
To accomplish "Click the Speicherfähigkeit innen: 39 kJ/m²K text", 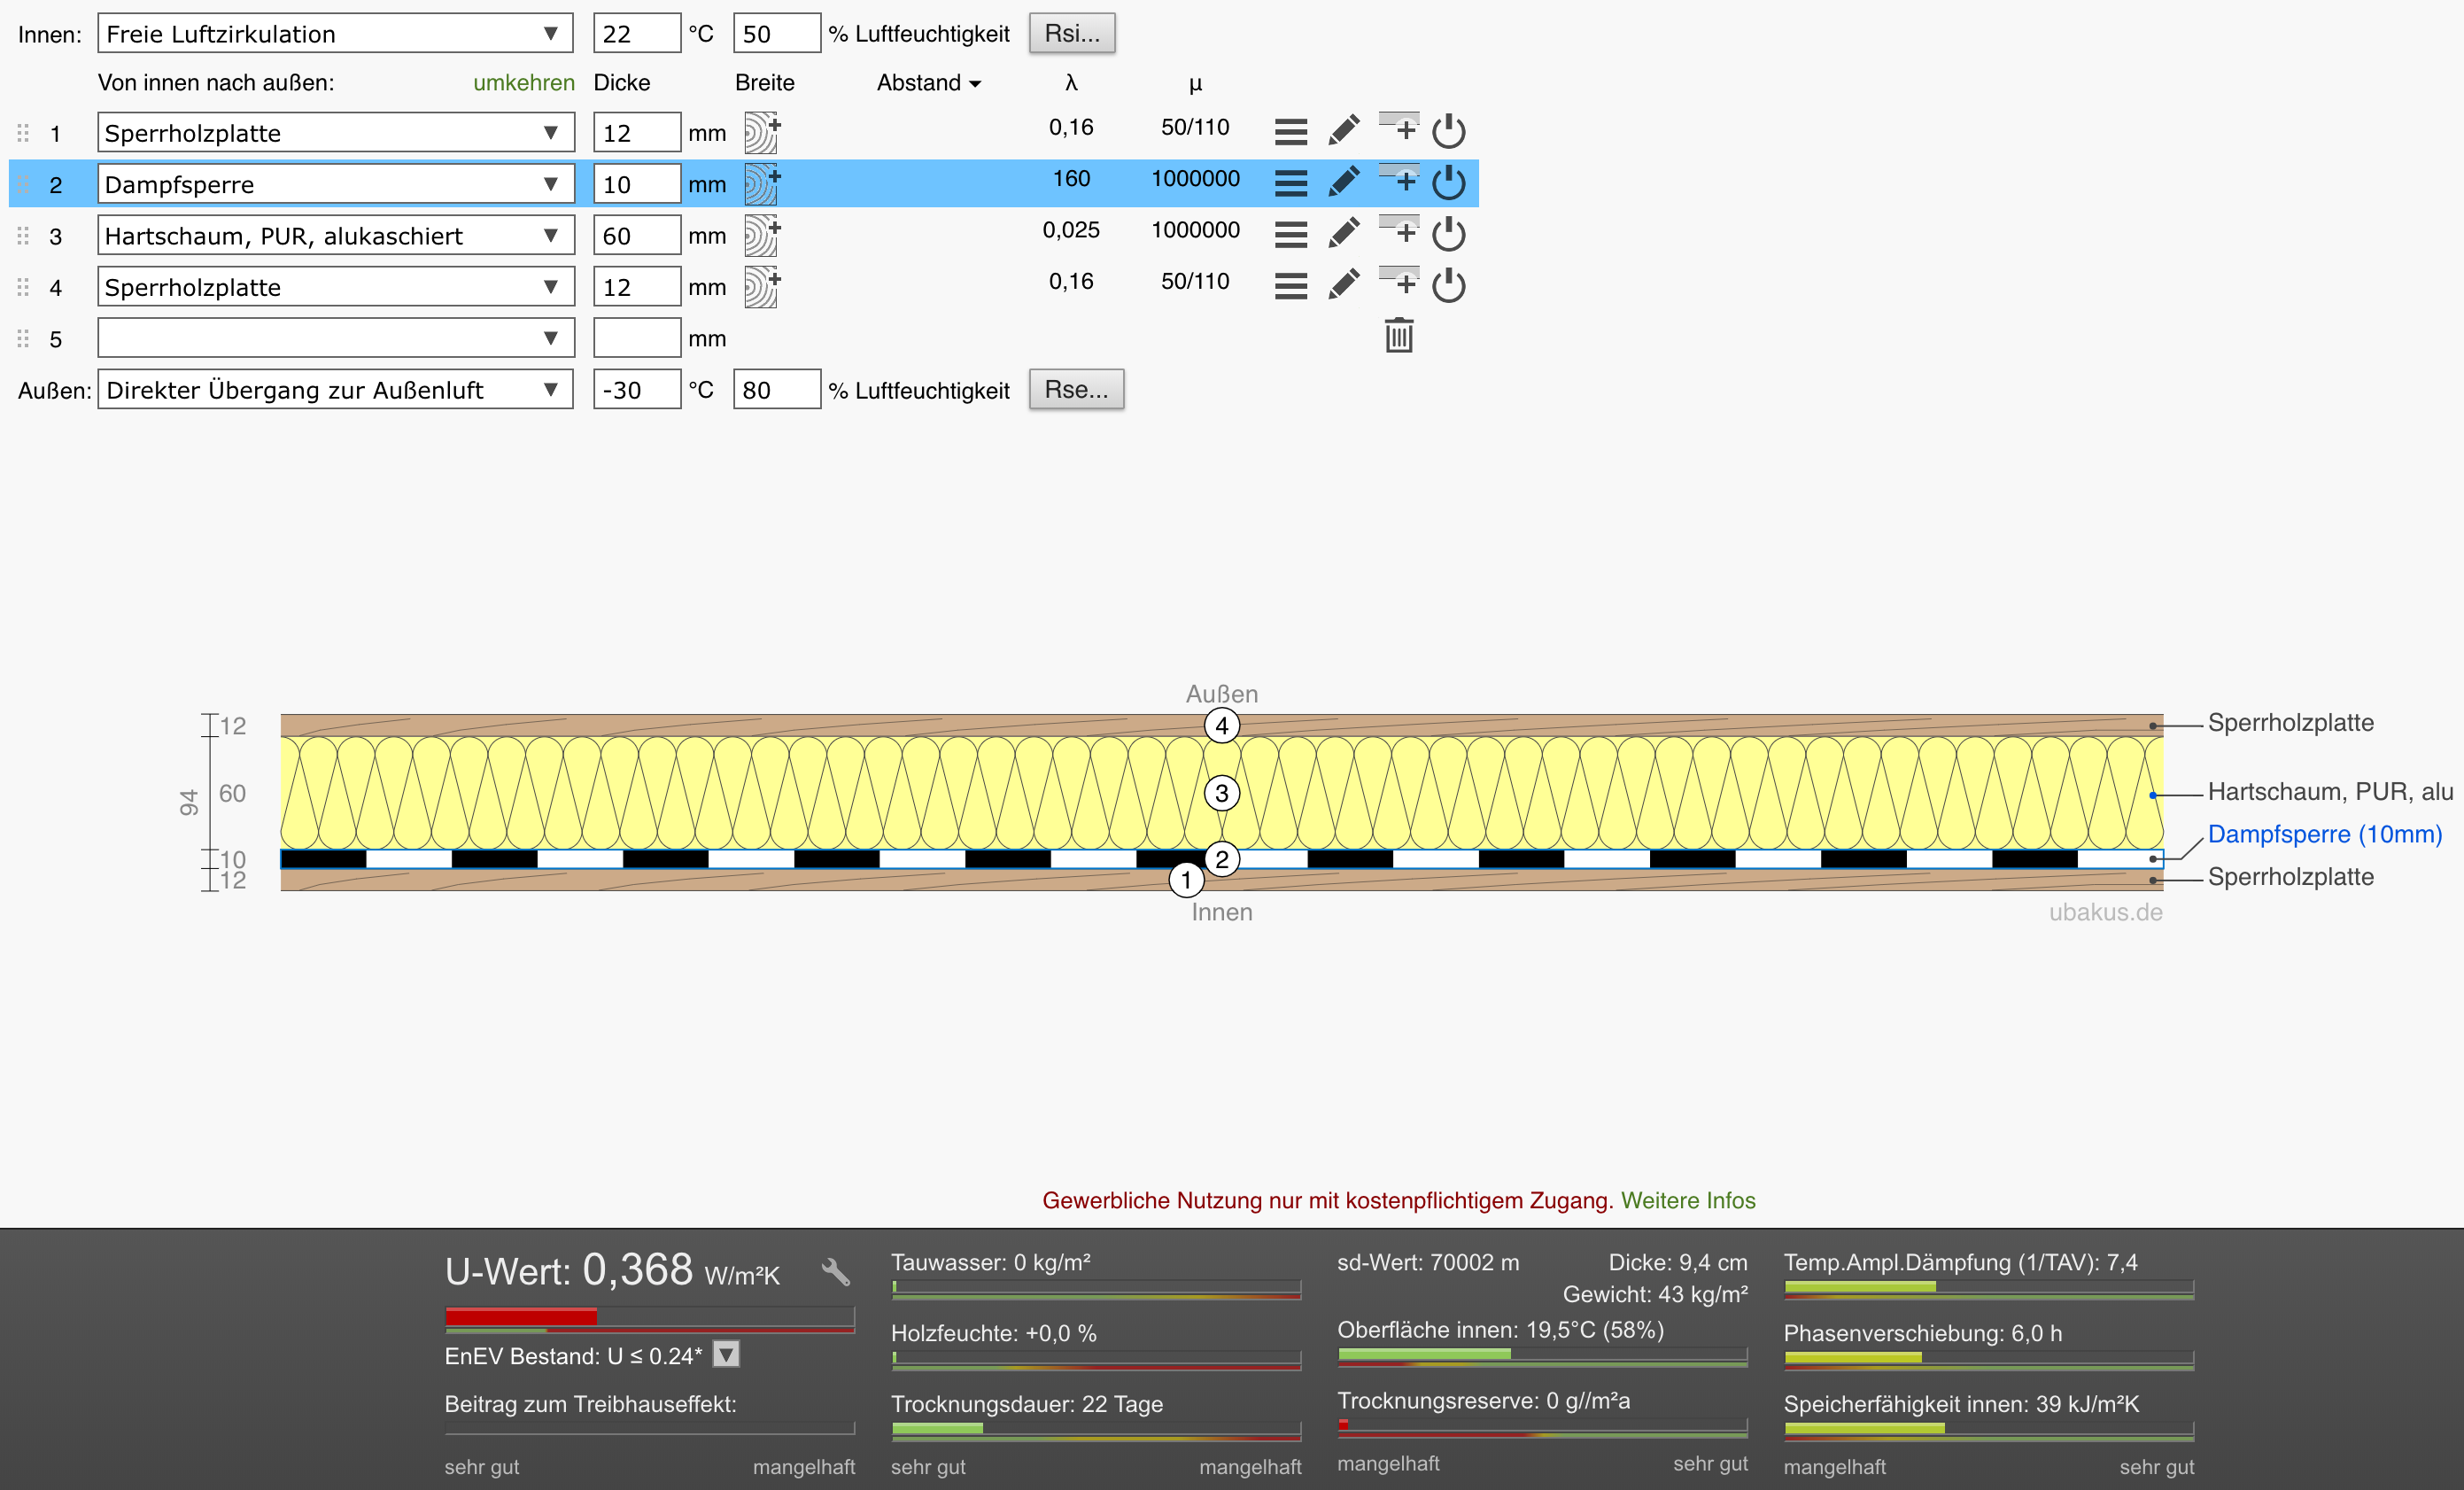I will [1961, 1403].
